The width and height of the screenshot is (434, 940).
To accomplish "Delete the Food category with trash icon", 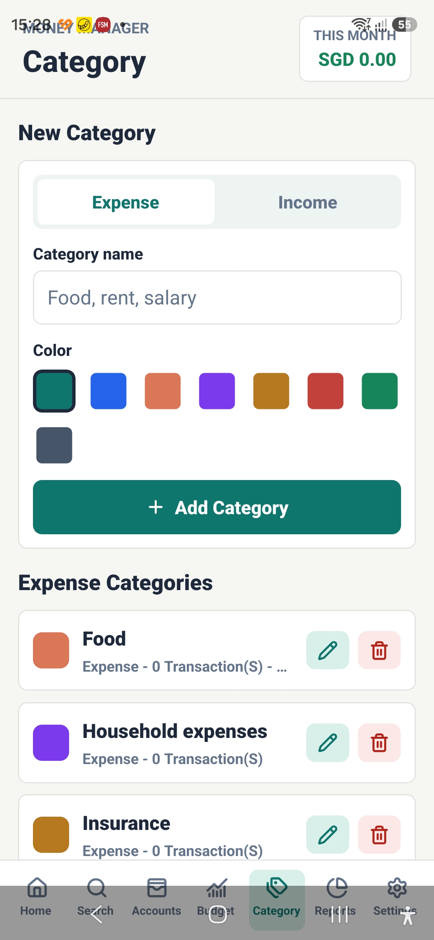I will (379, 650).
